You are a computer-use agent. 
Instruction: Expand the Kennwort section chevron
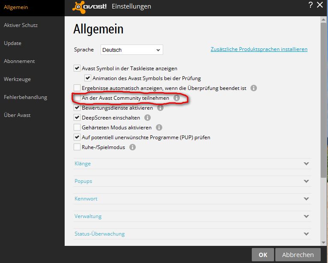[306, 199]
